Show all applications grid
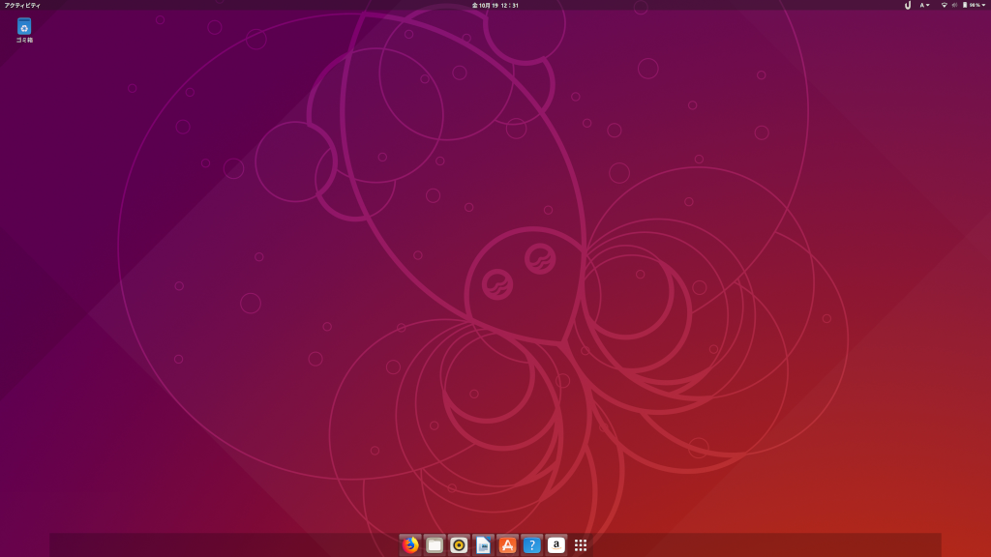 point(581,545)
